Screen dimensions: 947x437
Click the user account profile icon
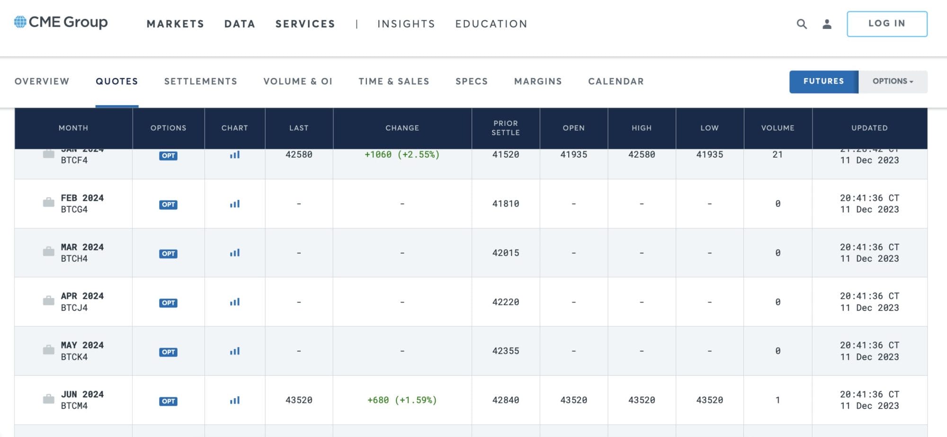pos(827,24)
